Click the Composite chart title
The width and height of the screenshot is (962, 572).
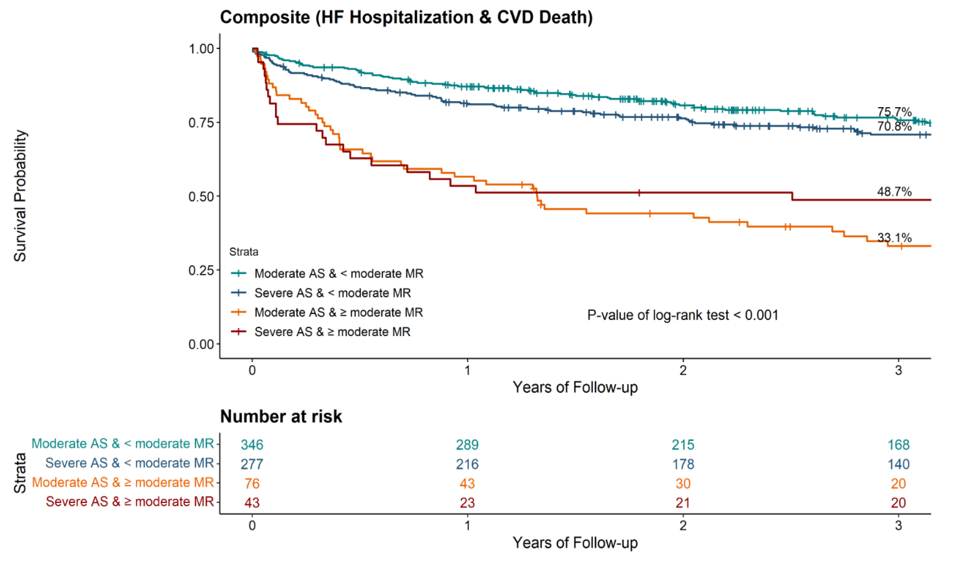(406, 17)
